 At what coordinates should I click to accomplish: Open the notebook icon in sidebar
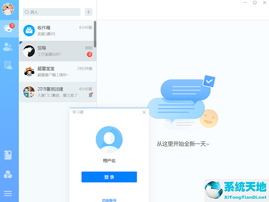(8, 155)
